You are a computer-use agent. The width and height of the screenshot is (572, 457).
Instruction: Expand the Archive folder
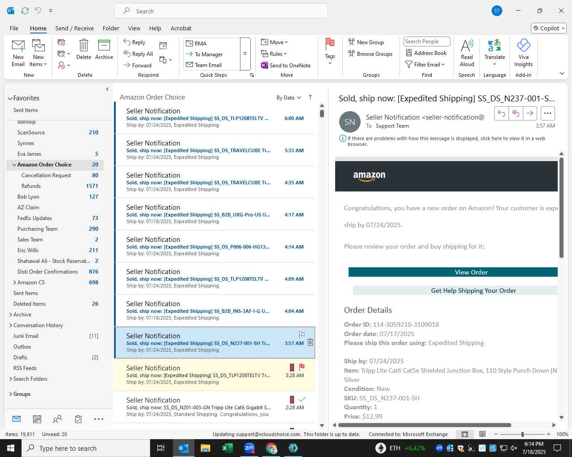11,315
